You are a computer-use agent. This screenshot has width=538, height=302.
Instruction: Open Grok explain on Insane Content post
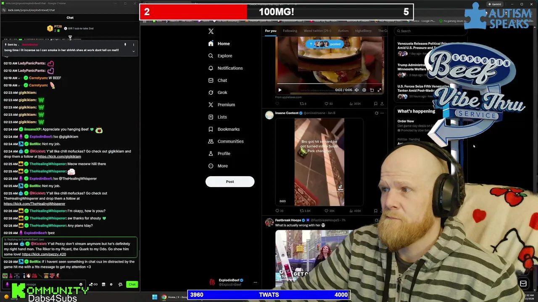click(x=376, y=113)
